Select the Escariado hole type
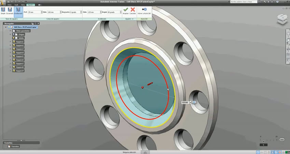290x154 pixels. [x=10, y=11]
